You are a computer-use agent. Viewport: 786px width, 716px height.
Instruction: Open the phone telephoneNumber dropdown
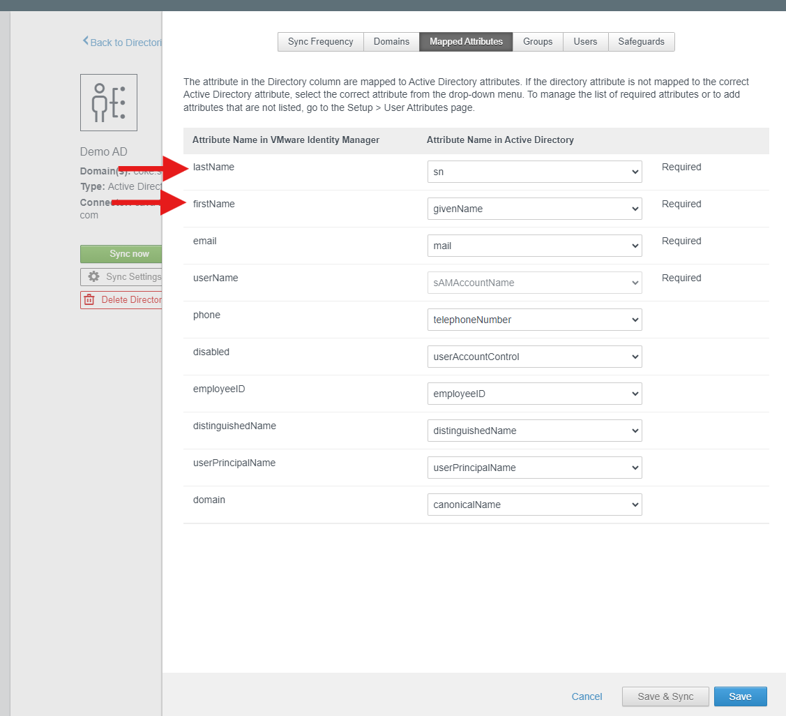click(x=534, y=320)
